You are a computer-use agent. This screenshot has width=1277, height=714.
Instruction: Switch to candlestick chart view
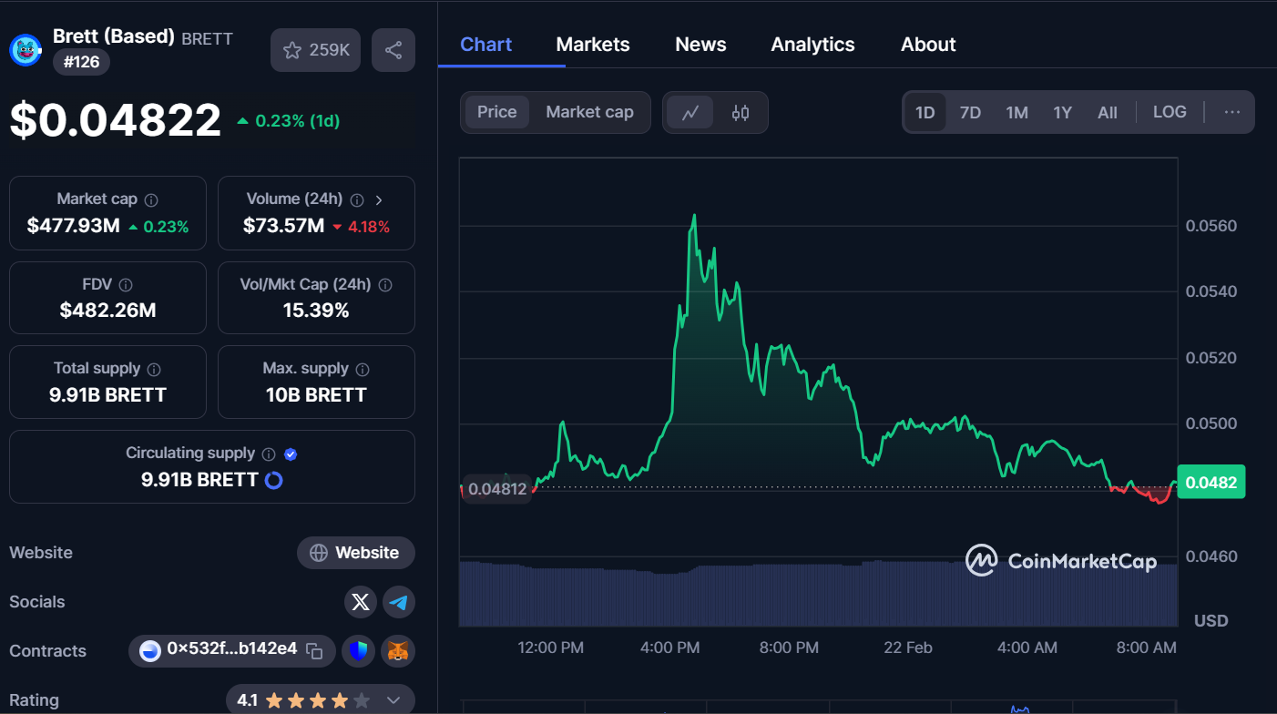741,113
